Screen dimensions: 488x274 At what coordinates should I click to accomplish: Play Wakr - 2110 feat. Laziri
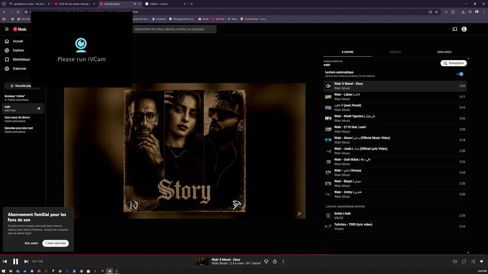(395, 129)
